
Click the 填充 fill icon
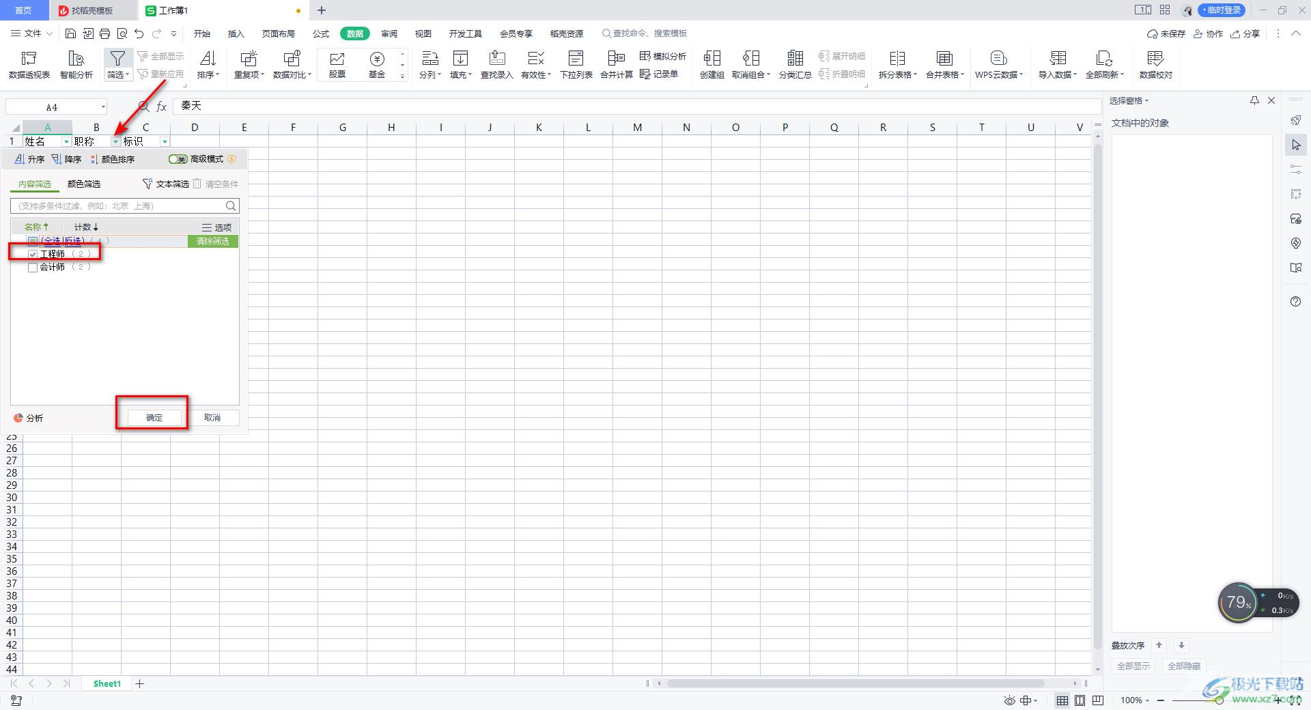click(x=461, y=59)
